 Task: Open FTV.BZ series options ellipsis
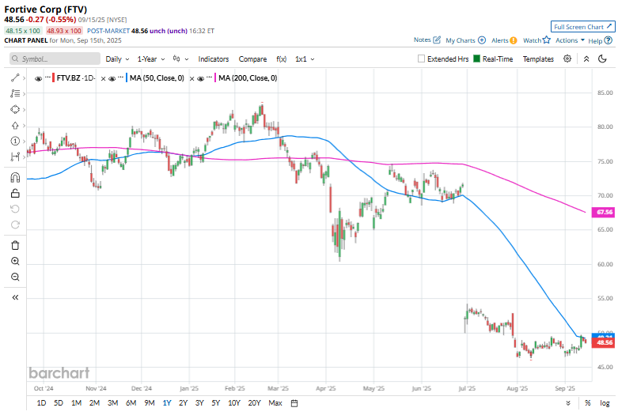tap(47, 77)
